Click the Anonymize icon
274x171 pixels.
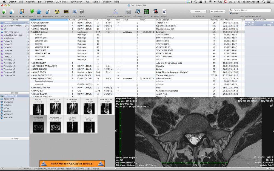(48, 12)
